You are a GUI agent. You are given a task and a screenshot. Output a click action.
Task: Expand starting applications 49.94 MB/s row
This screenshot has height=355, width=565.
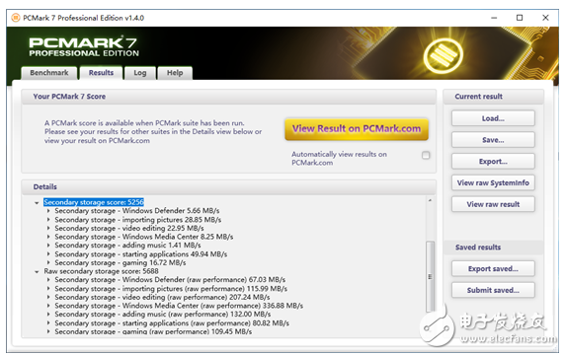point(48,254)
